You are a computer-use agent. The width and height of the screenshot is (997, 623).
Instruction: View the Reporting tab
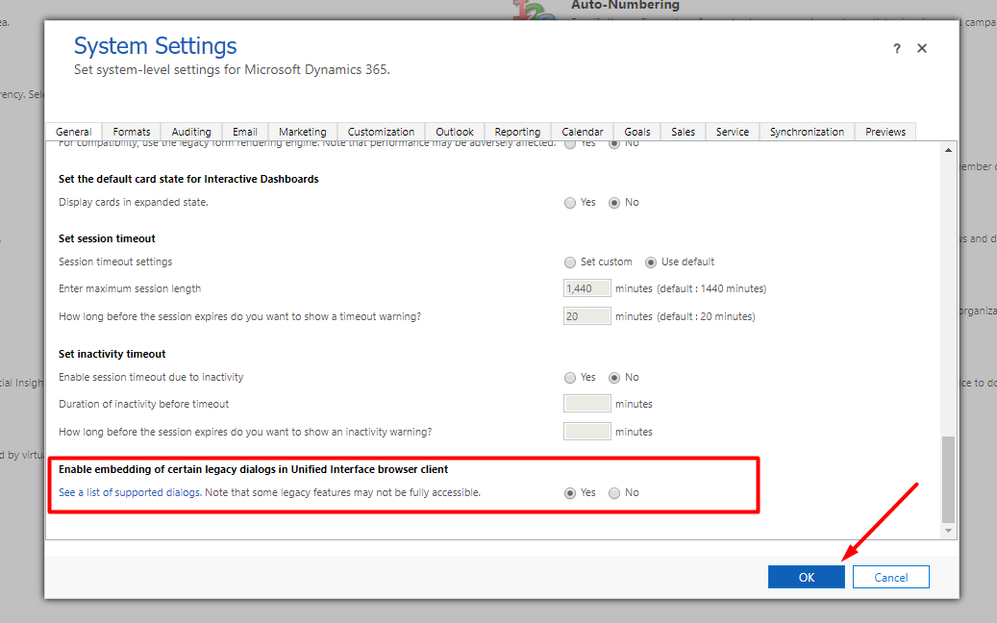517,132
